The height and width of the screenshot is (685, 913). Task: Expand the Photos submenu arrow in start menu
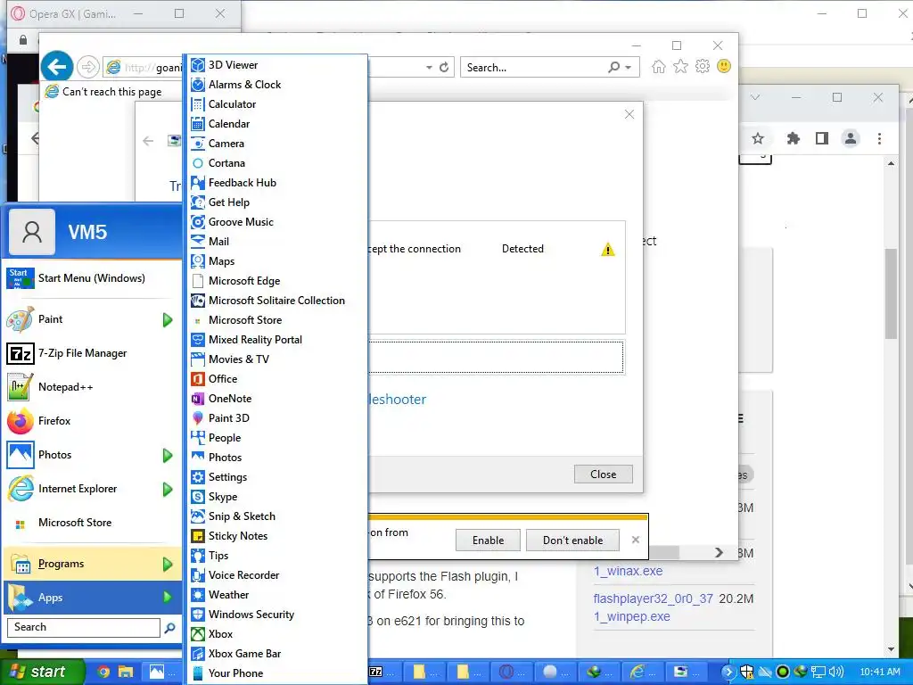(168, 456)
